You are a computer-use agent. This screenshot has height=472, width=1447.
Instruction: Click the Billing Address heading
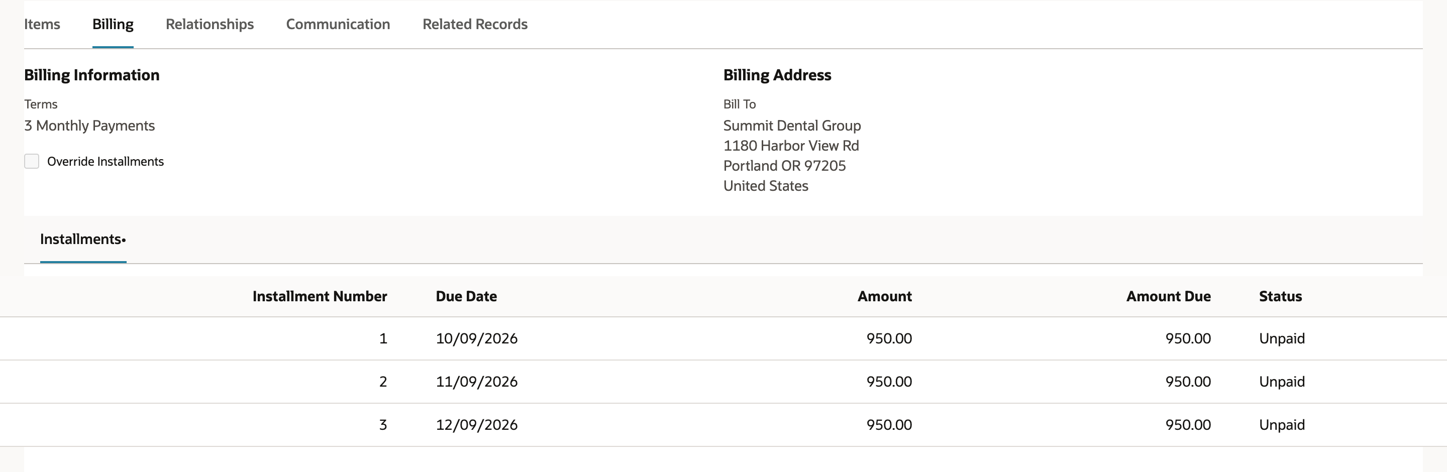click(777, 75)
